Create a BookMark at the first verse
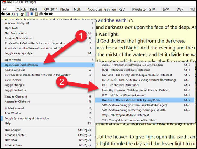This screenshot has width=197, height=149. pyautogui.click(x=48, y=43)
